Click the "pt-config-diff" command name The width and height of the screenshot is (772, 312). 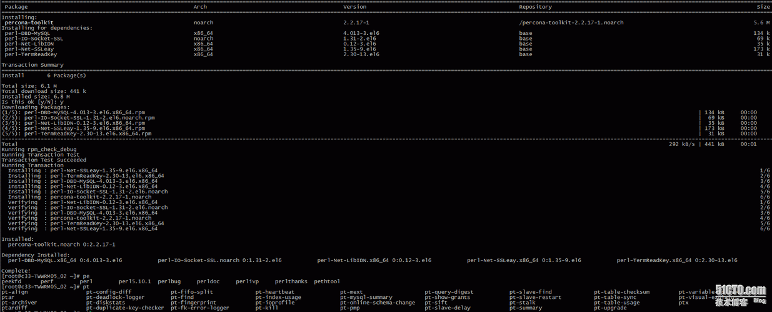pyautogui.click(x=109, y=292)
